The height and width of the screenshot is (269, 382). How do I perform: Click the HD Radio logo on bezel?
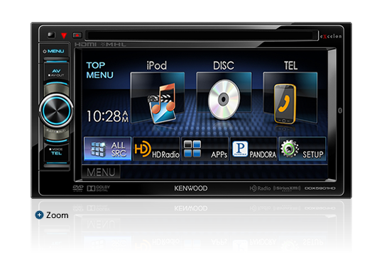260,188
